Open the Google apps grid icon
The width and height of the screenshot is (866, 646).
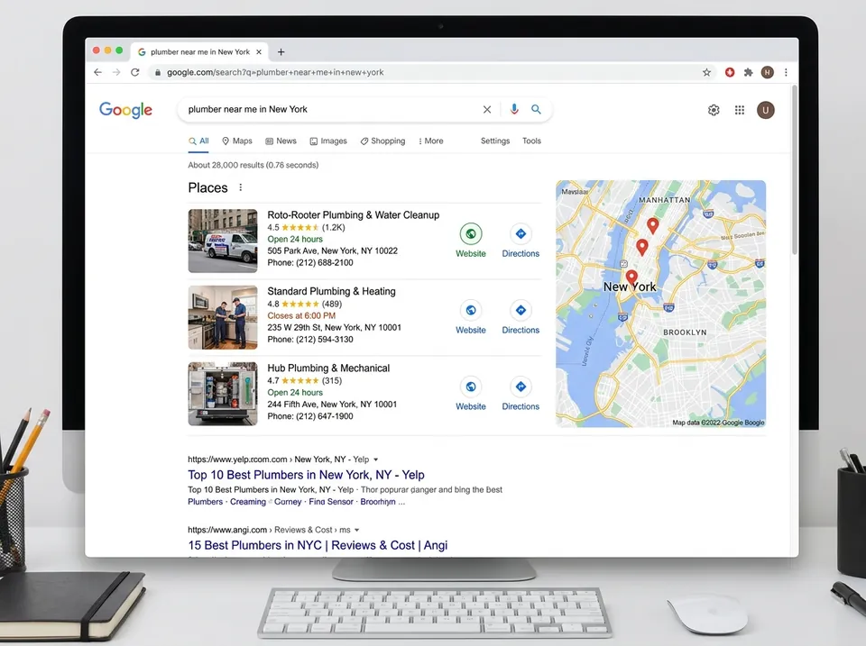740,110
